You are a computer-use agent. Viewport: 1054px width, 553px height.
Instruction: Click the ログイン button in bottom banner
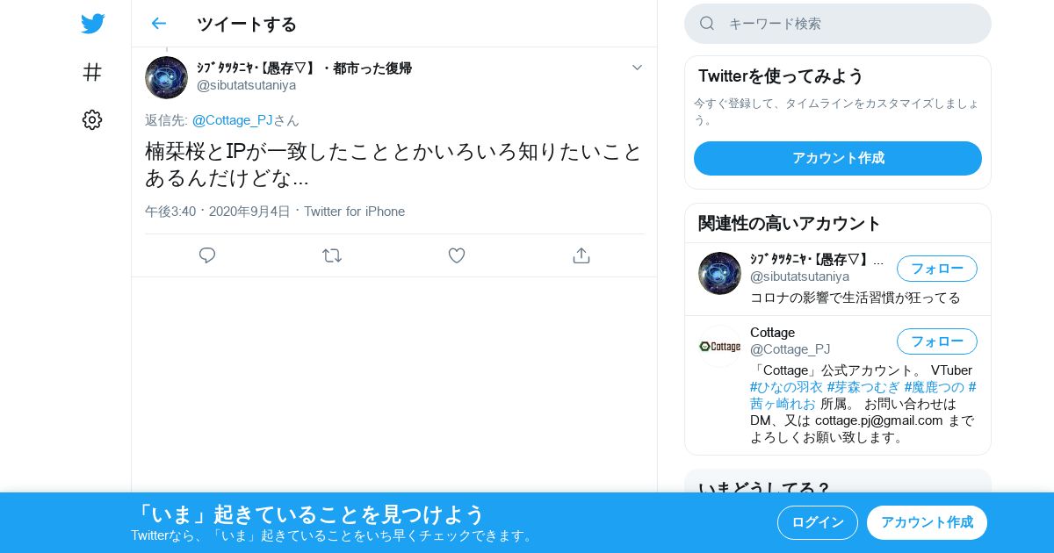(818, 522)
